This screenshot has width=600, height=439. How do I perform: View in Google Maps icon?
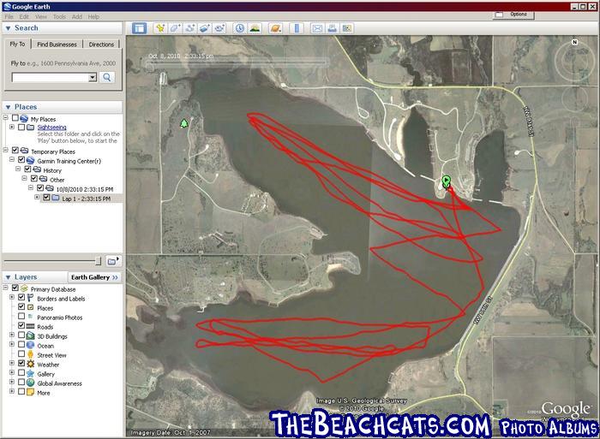tap(347, 28)
